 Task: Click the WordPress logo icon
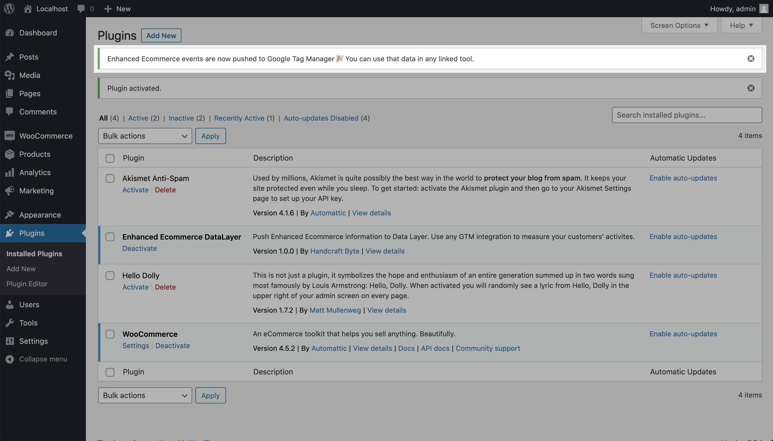coord(9,9)
